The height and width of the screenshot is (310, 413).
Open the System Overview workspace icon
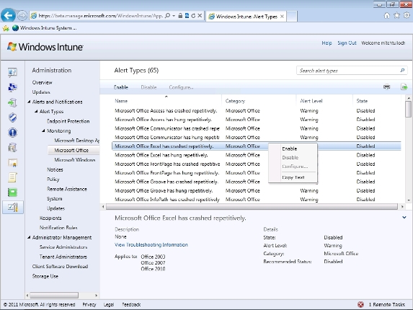(12, 72)
